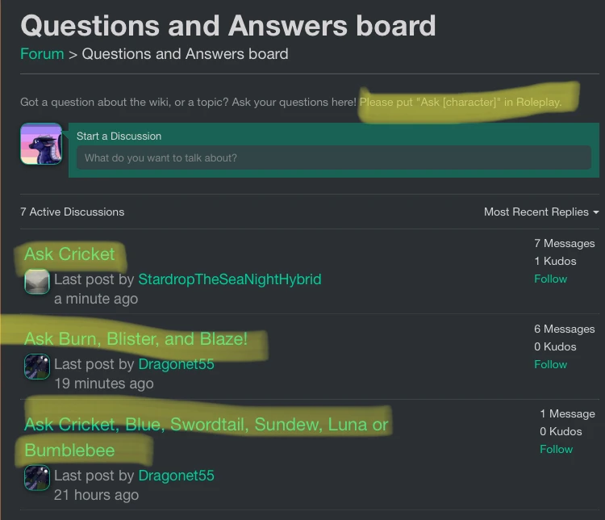Open Ask Cricket, Blue, Swordtail, Sundew thread

(206, 425)
